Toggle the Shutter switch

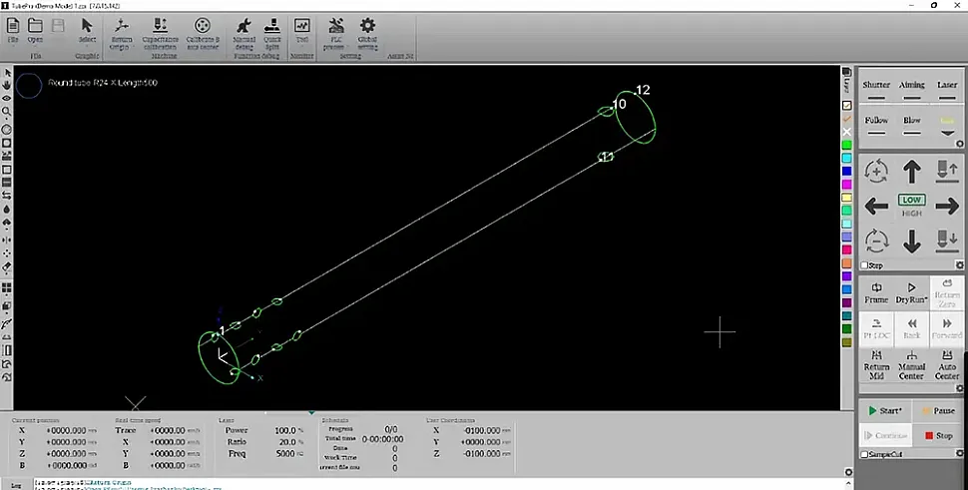click(x=876, y=90)
